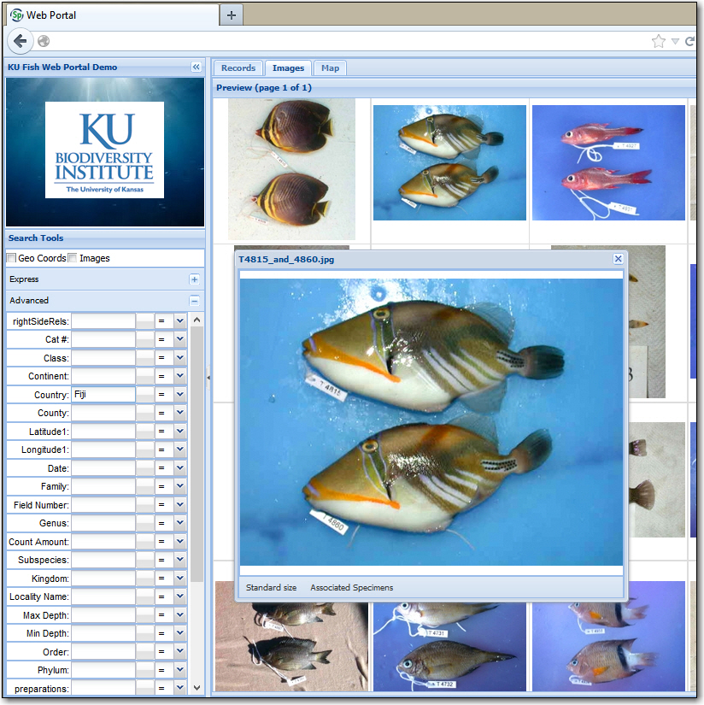Click the Cat # input field
Viewport: 704px width, 705px height.
[x=103, y=339]
